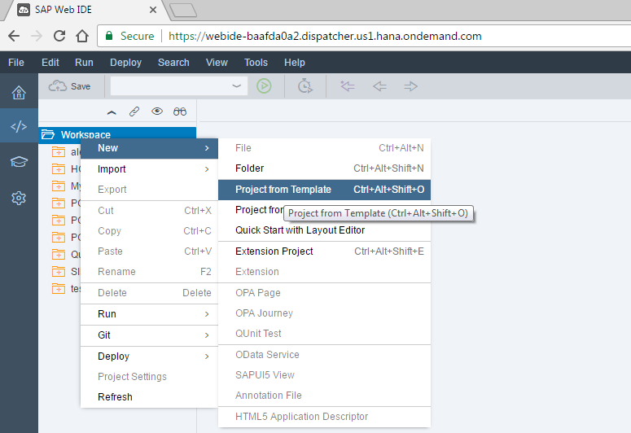
Task: Navigate forward with right arrow toolbar icon
Action: [410, 86]
